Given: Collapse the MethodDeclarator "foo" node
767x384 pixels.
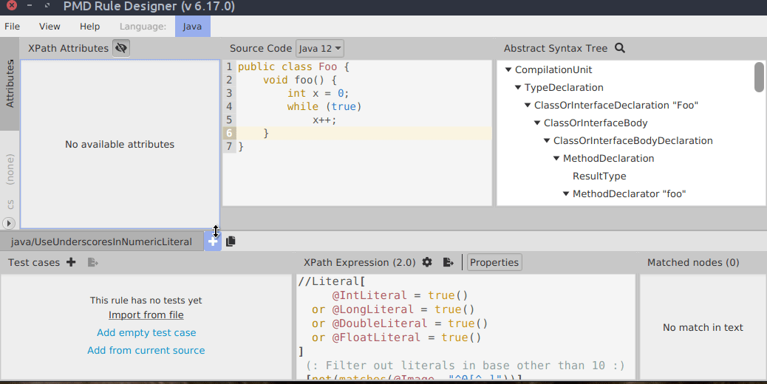Looking at the screenshot, I should (566, 194).
